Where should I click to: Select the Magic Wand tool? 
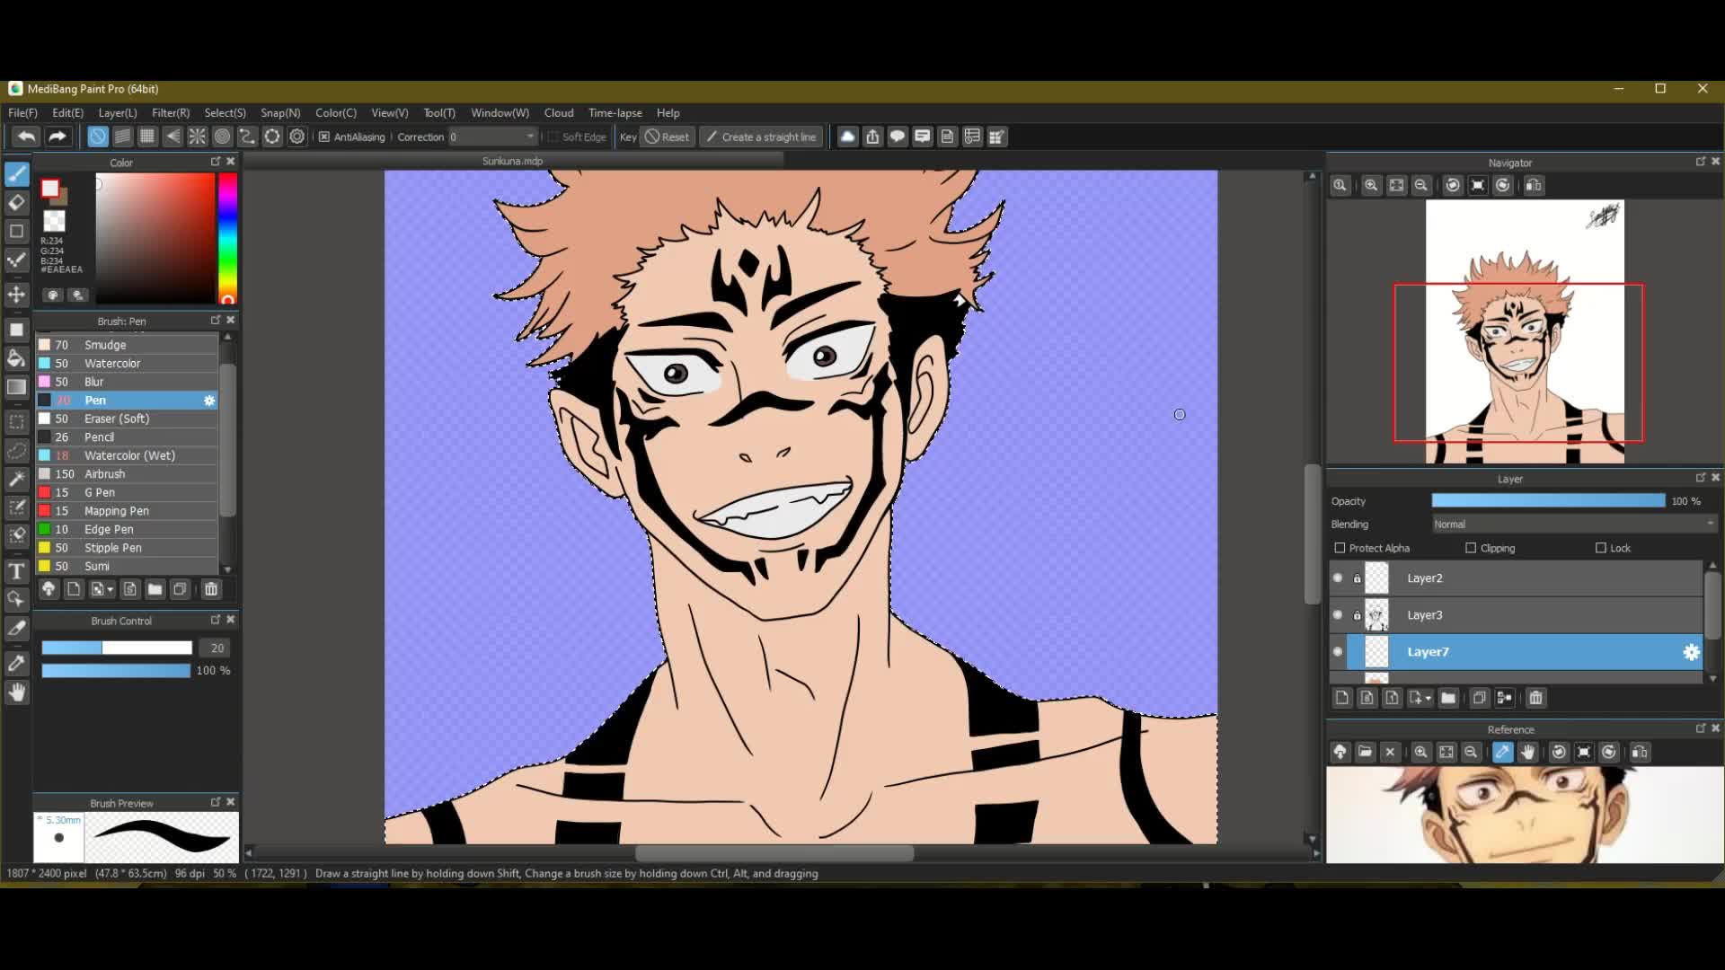pyautogui.click(x=16, y=479)
